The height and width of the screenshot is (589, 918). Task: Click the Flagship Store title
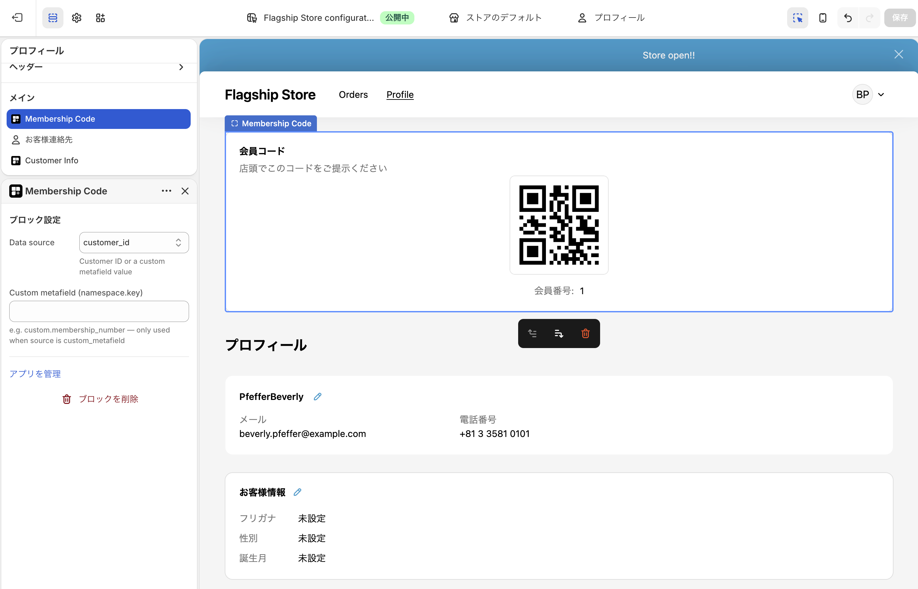coord(270,95)
